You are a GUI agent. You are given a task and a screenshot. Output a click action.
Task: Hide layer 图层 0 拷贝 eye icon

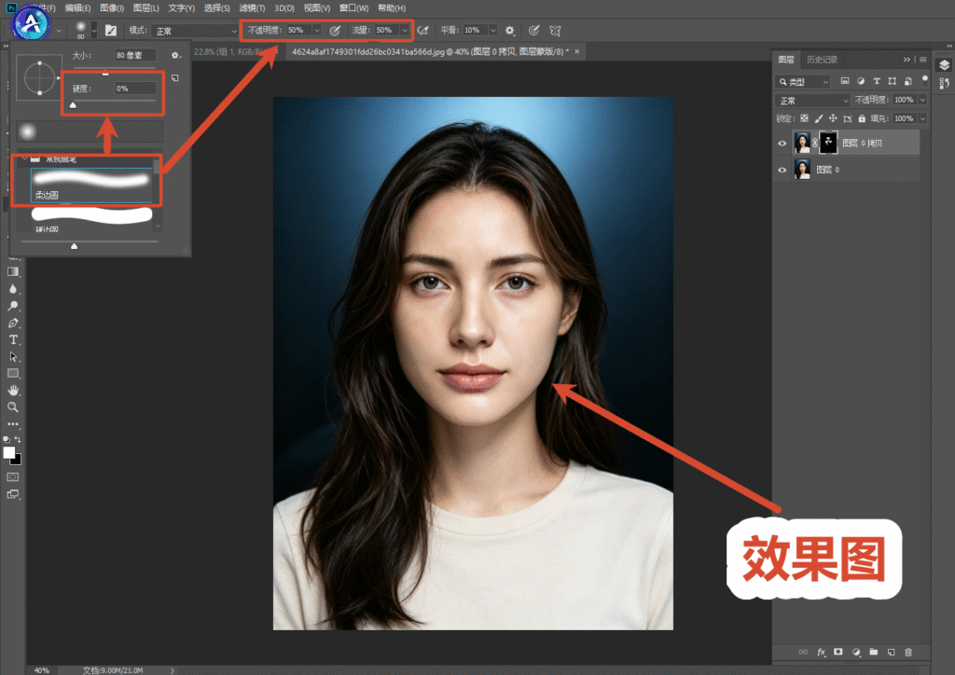[782, 144]
